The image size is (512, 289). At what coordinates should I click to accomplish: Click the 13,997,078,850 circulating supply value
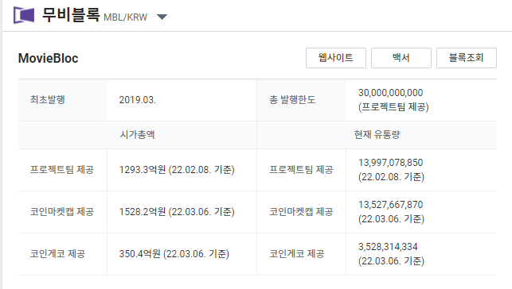click(390, 163)
